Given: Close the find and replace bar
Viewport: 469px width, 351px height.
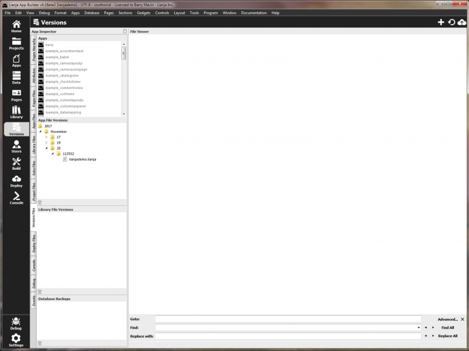Looking at the screenshot, I should (462, 319).
